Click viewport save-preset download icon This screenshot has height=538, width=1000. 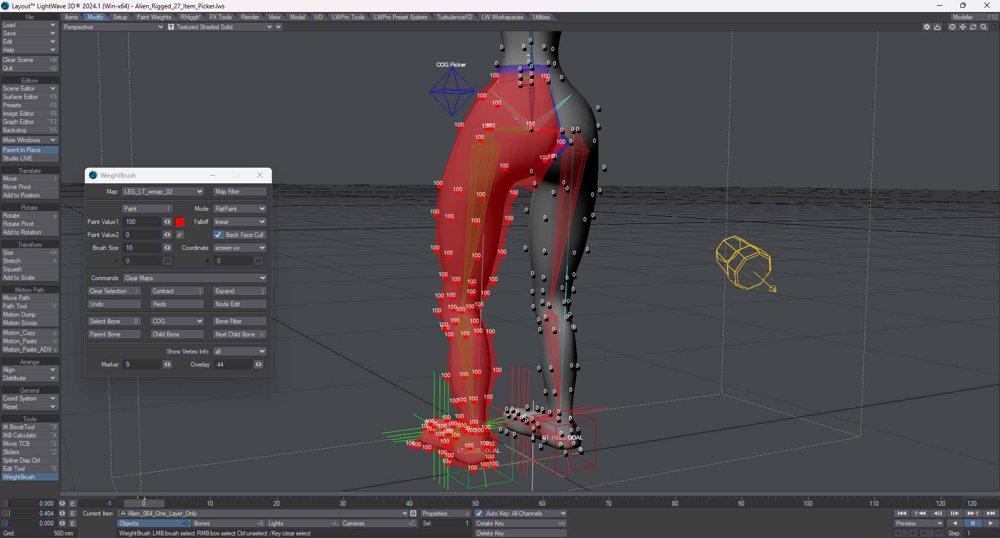(938, 27)
